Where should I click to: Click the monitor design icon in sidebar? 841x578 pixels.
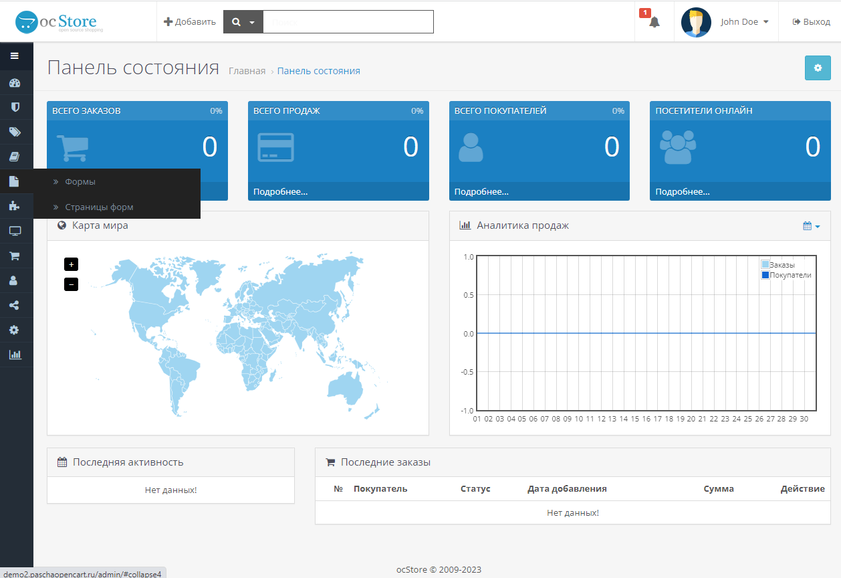[x=15, y=231]
